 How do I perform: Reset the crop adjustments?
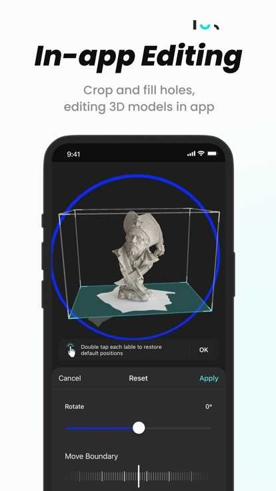[x=138, y=378]
